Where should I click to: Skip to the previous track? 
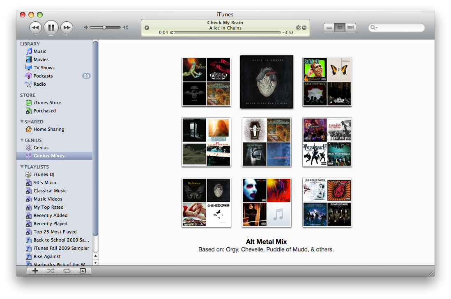coord(35,27)
